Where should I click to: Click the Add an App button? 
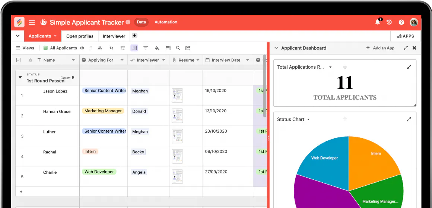[380, 48]
